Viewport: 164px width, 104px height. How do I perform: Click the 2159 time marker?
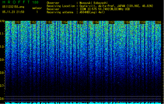(142, 22)
